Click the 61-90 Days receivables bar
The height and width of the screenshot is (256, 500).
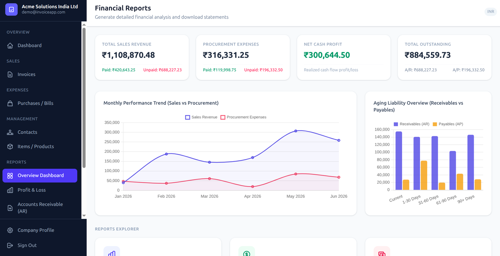[x=452, y=171]
